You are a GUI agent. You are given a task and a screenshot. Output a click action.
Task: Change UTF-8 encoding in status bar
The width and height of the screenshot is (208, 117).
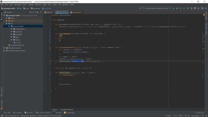pyautogui.click(x=187, y=116)
